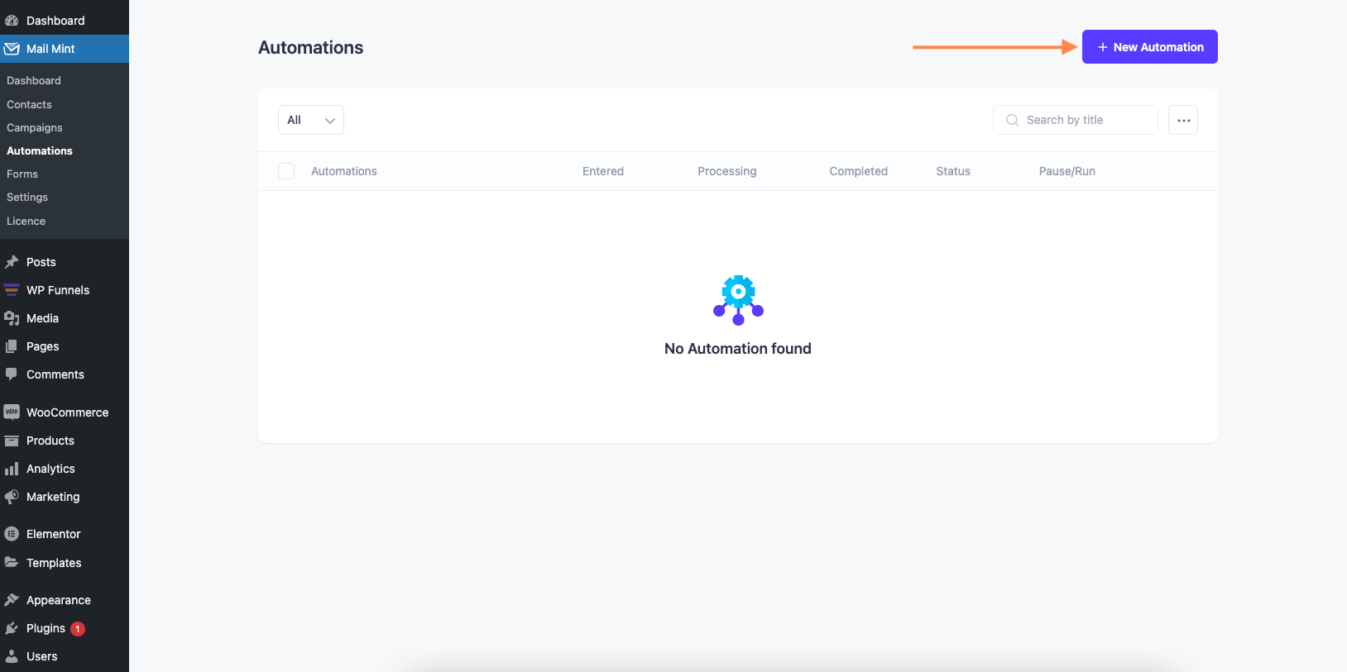Click the Templates folder icon
The height and width of the screenshot is (672, 1347).
(x=12, y=562)
